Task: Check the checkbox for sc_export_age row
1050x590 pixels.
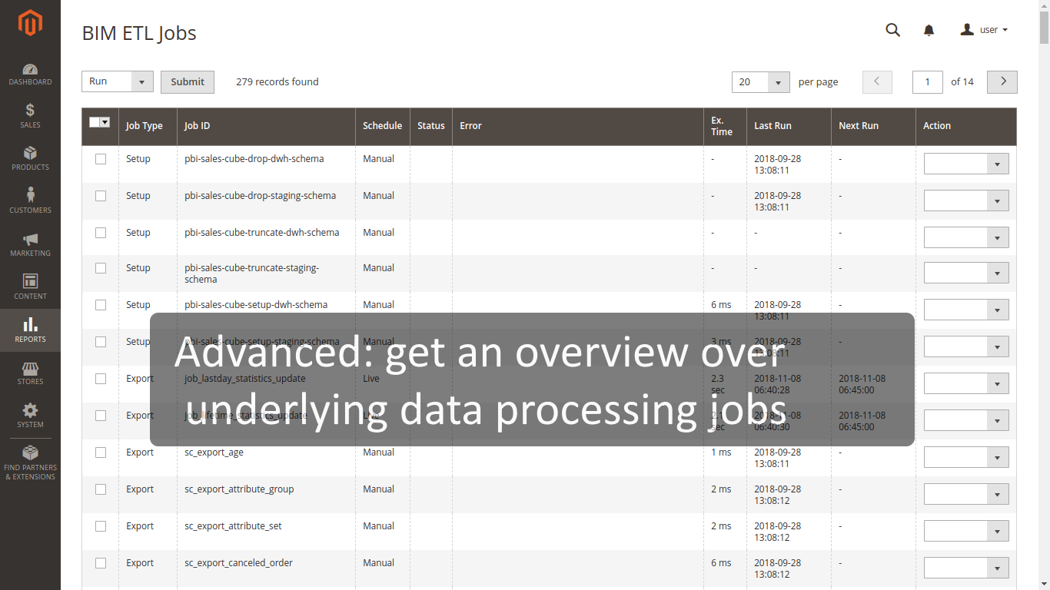Action: click(x=100, y=452)
